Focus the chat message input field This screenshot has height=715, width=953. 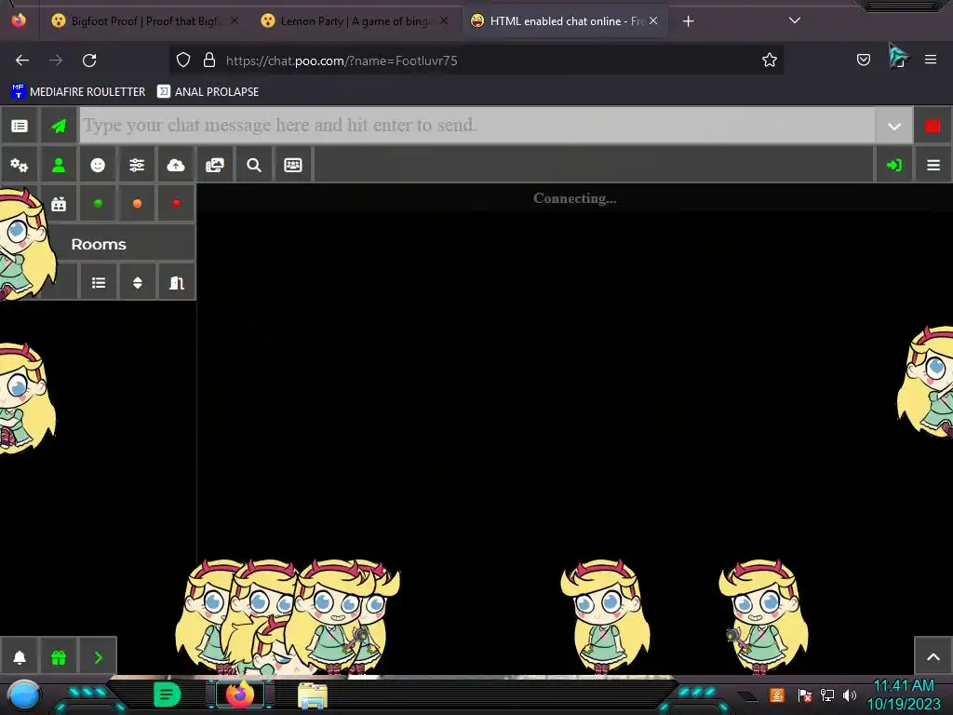pos(477,126)
